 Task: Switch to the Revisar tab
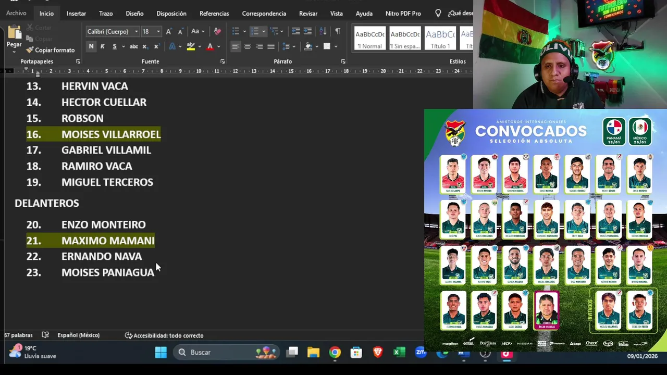(x=308, y=14)
